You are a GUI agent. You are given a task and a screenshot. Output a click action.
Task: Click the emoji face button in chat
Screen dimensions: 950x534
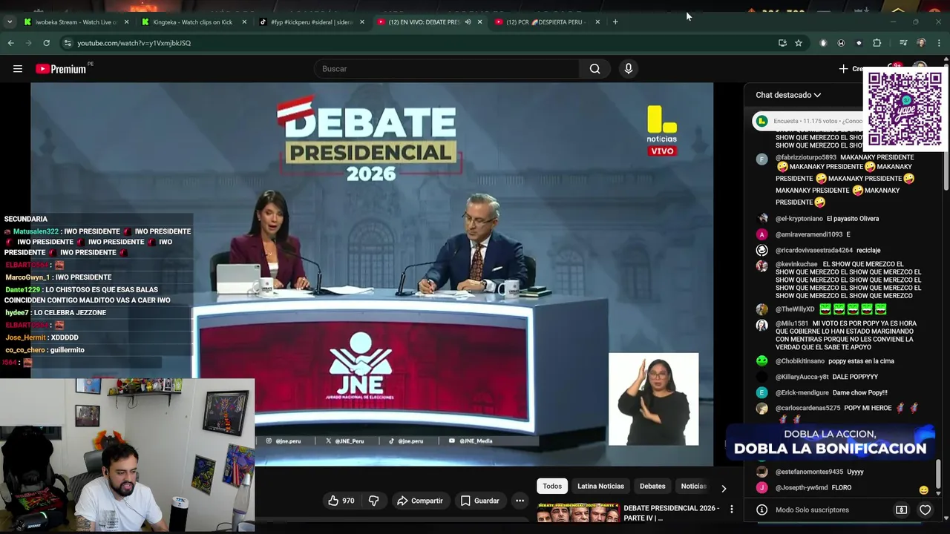tap(923, 489)
